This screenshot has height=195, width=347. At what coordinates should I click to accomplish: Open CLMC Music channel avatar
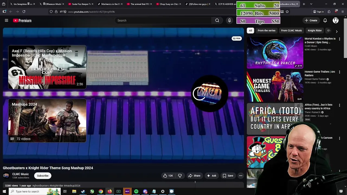6,175
